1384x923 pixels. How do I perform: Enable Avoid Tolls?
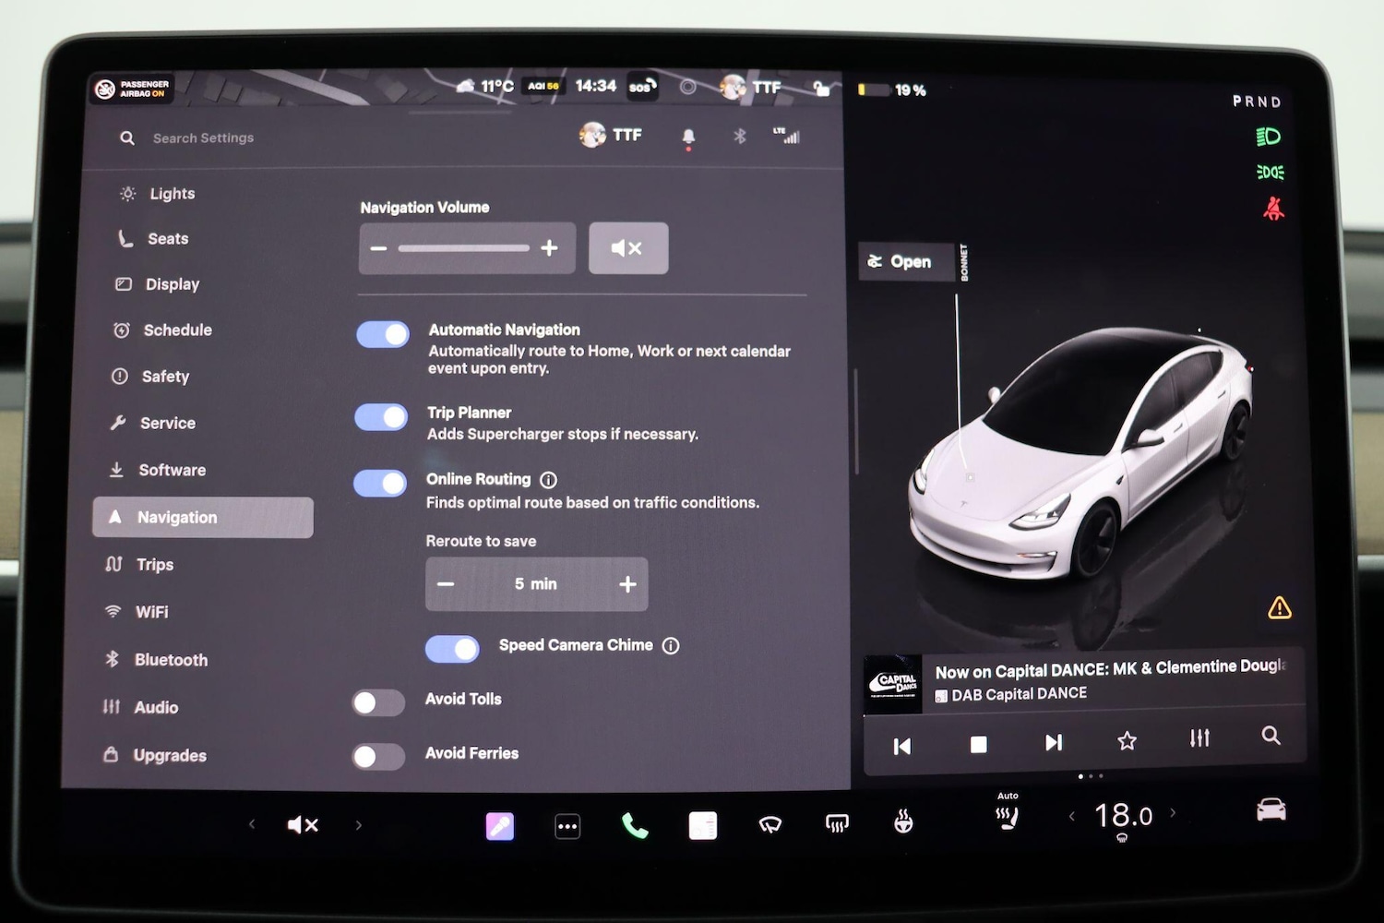click(376, 702)
